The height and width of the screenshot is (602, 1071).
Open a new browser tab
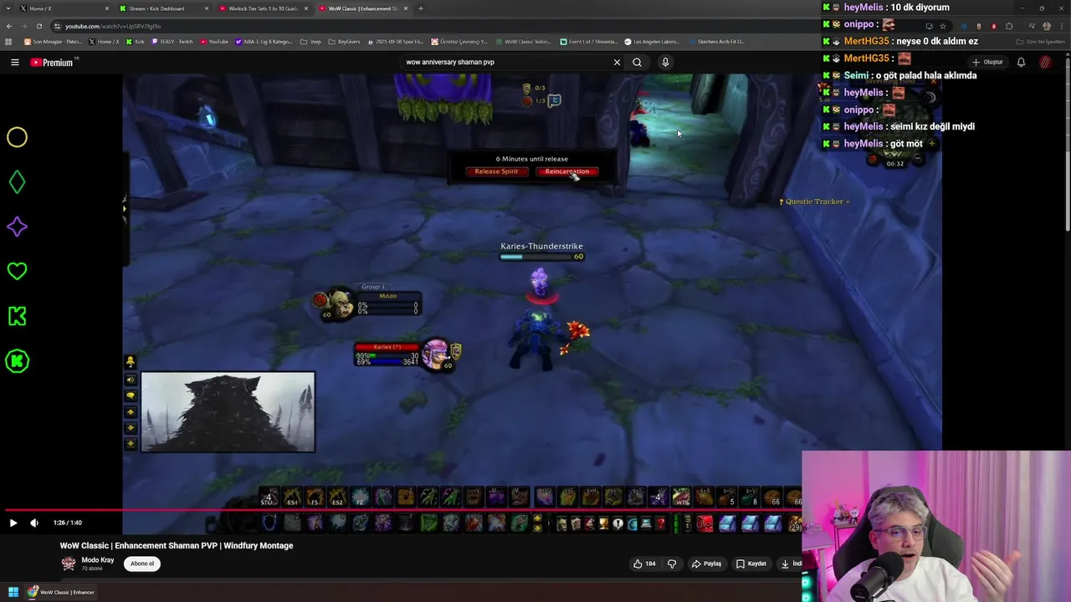pos(420,8)
